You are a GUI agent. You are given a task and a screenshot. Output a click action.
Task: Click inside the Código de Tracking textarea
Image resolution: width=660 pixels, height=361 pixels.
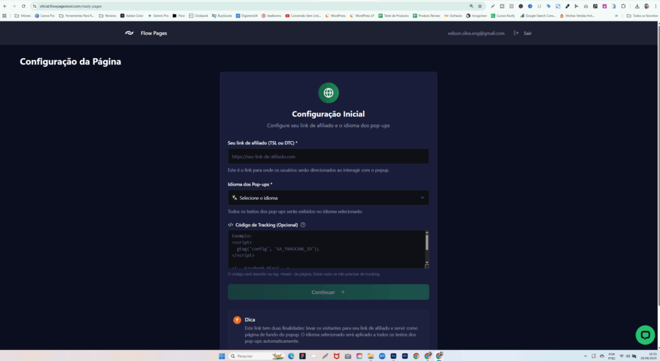pos(325,249)
